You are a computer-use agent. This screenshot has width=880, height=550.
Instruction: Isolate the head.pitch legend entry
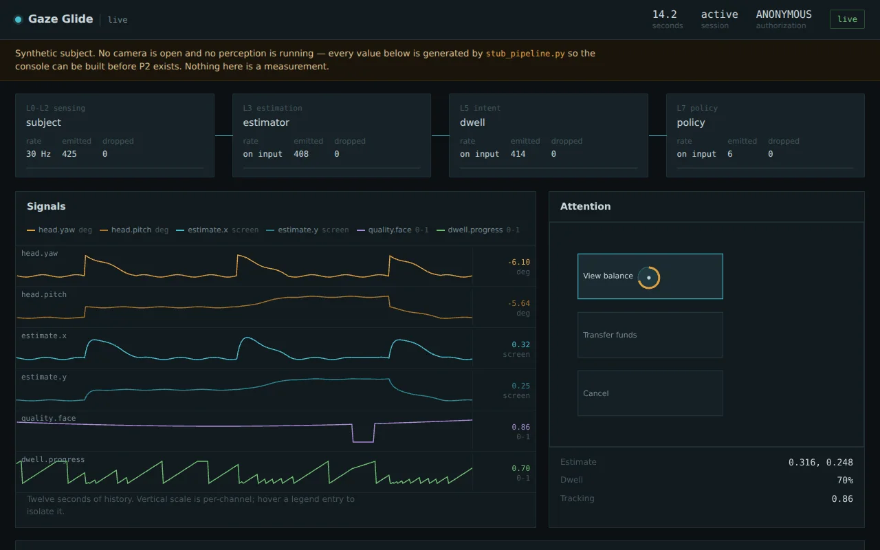coord(134,230)
